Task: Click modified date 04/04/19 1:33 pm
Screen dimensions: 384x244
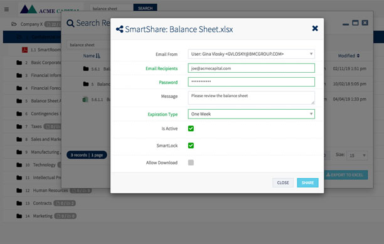Action: pos(349,99)
